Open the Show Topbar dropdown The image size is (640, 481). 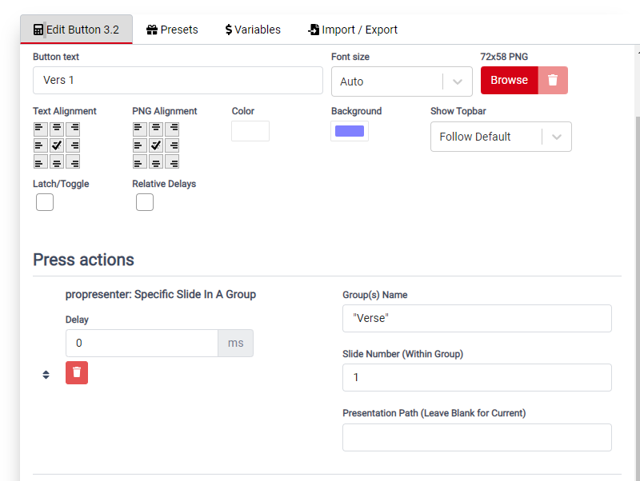[x=501, y=137]
